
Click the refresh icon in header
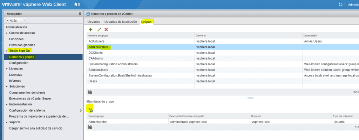(x=340, y=5)
